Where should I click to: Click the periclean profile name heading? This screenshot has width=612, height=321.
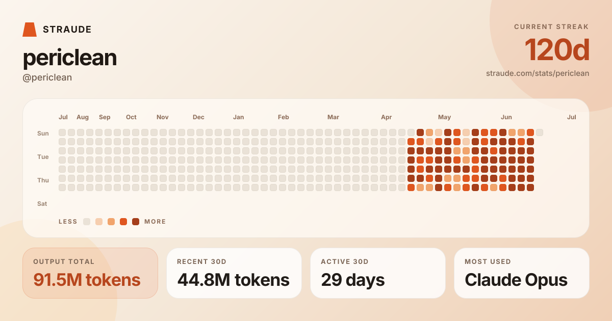point(70,58)
